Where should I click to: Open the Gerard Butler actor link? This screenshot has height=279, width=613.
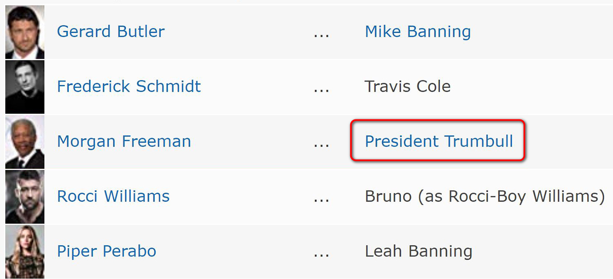[x=111, y=31]
